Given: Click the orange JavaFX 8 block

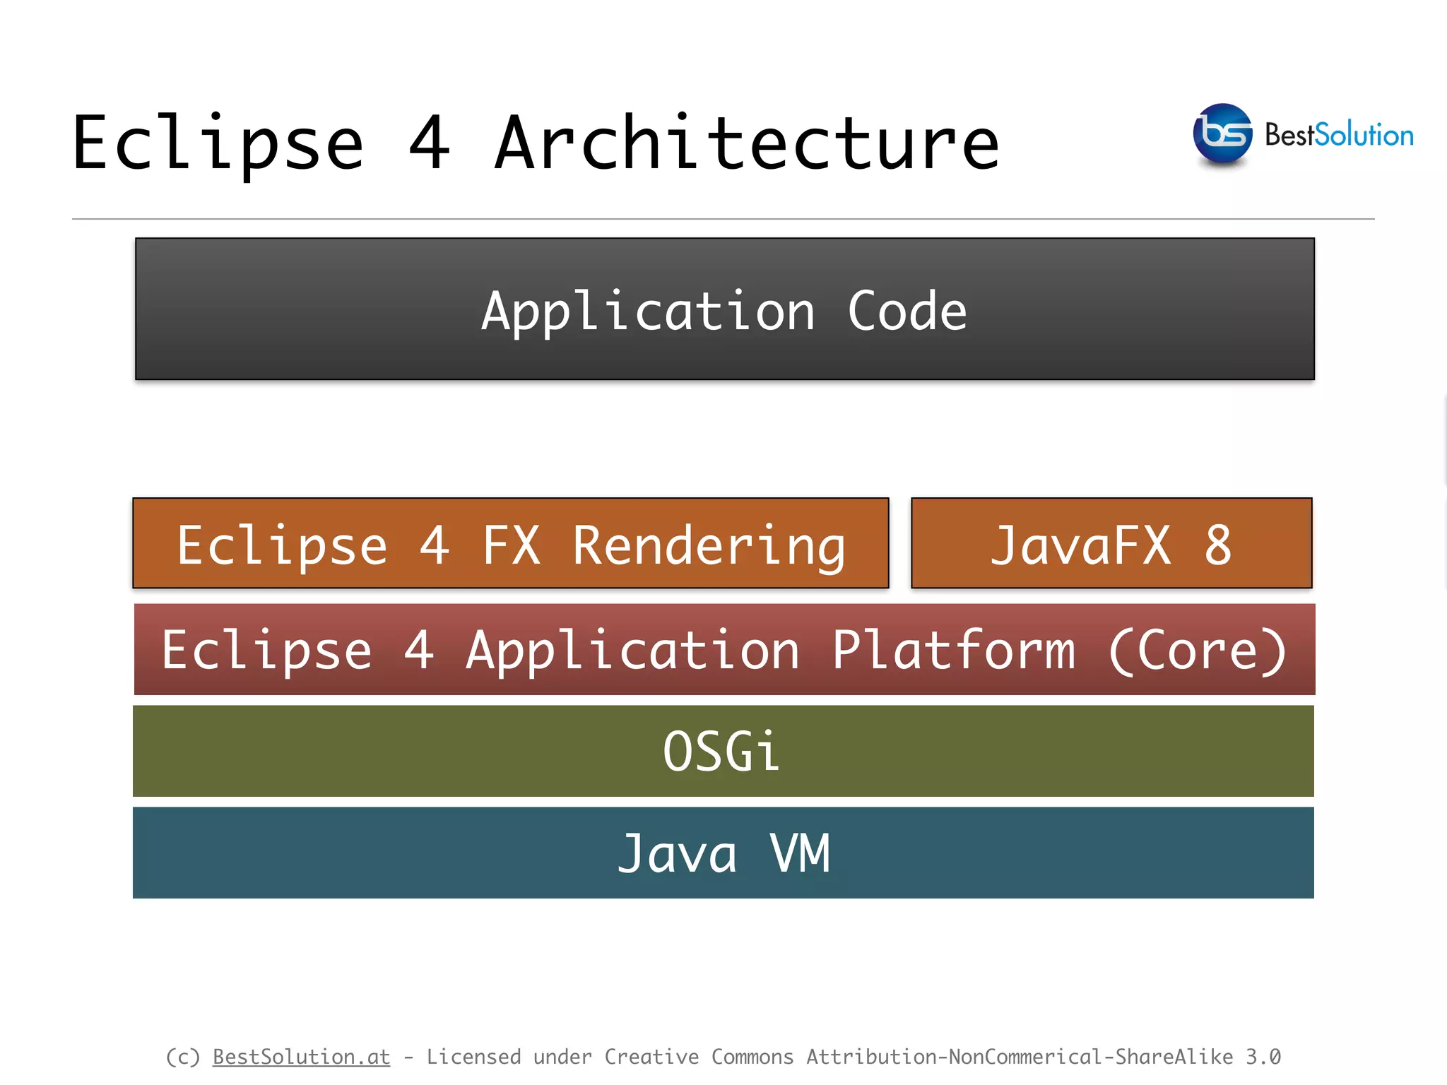Looking at the screenshot, I should (1111, 544).
